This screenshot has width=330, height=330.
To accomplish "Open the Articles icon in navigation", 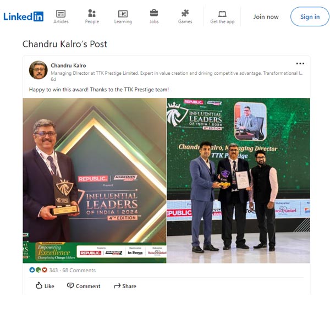I will tap(61, 14).
